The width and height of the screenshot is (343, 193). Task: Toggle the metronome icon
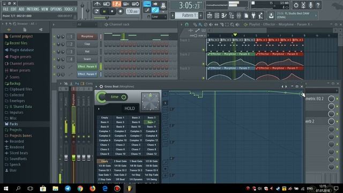pyautogui.click(x=97, y=4)
